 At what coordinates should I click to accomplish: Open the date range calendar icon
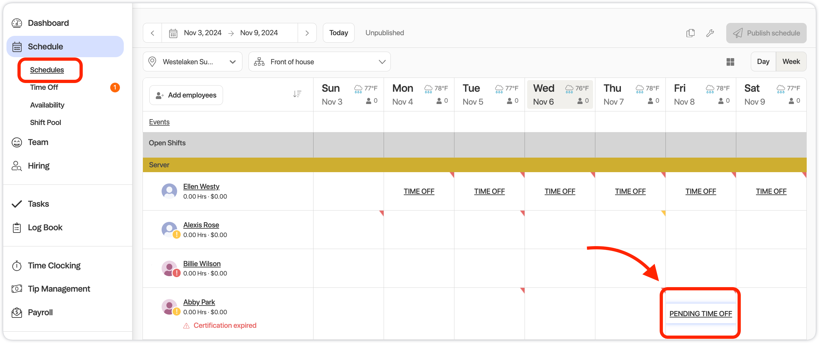173,33
